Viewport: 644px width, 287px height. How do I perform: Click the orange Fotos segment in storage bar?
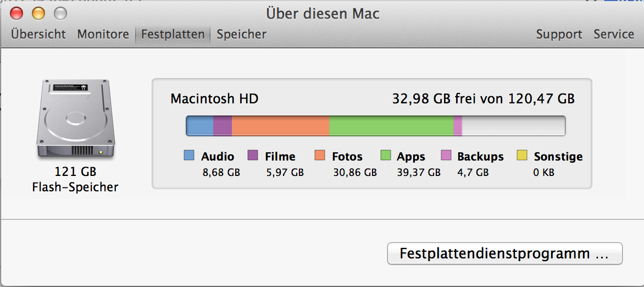(280, 126)
